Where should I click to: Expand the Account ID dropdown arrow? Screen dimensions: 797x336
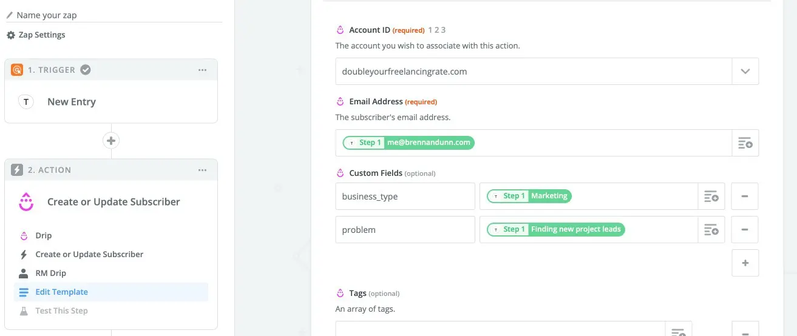click(745, 72)
